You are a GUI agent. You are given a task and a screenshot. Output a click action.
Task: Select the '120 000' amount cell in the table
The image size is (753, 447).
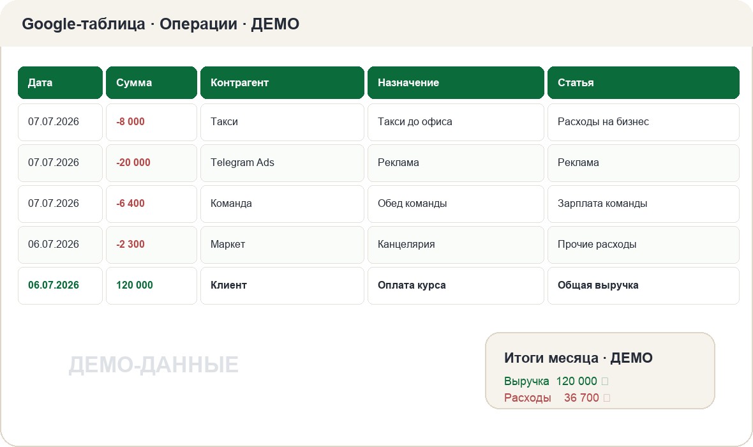coord(151,285)
